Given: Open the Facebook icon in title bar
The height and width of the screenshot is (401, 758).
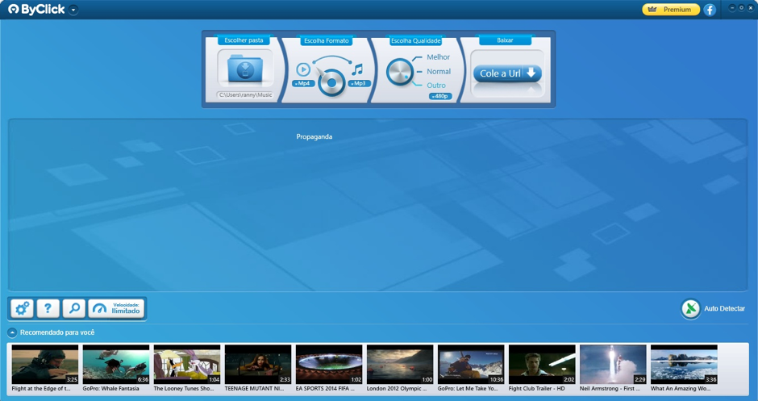Looking at the screenshot, I should coord(710,10).
